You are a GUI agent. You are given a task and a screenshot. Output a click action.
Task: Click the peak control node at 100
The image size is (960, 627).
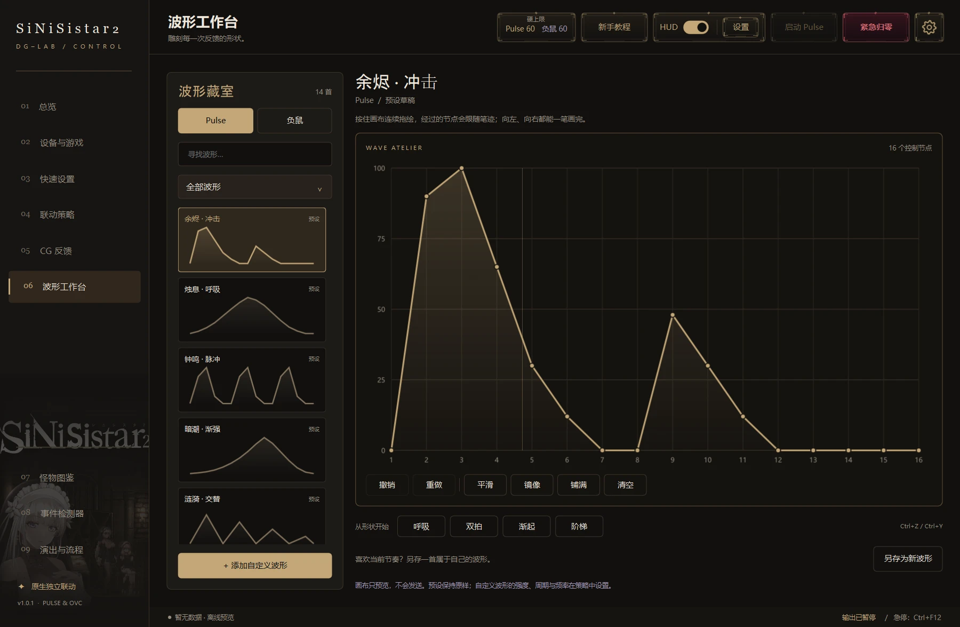click(461, 168)
